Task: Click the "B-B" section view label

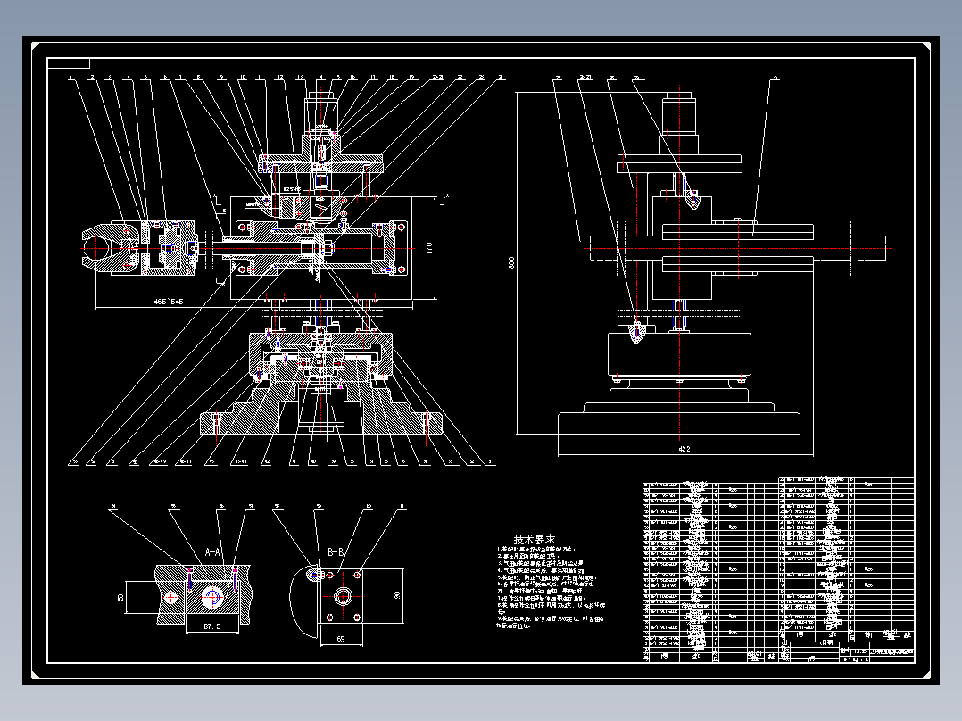Action: [x=336, y=552]
